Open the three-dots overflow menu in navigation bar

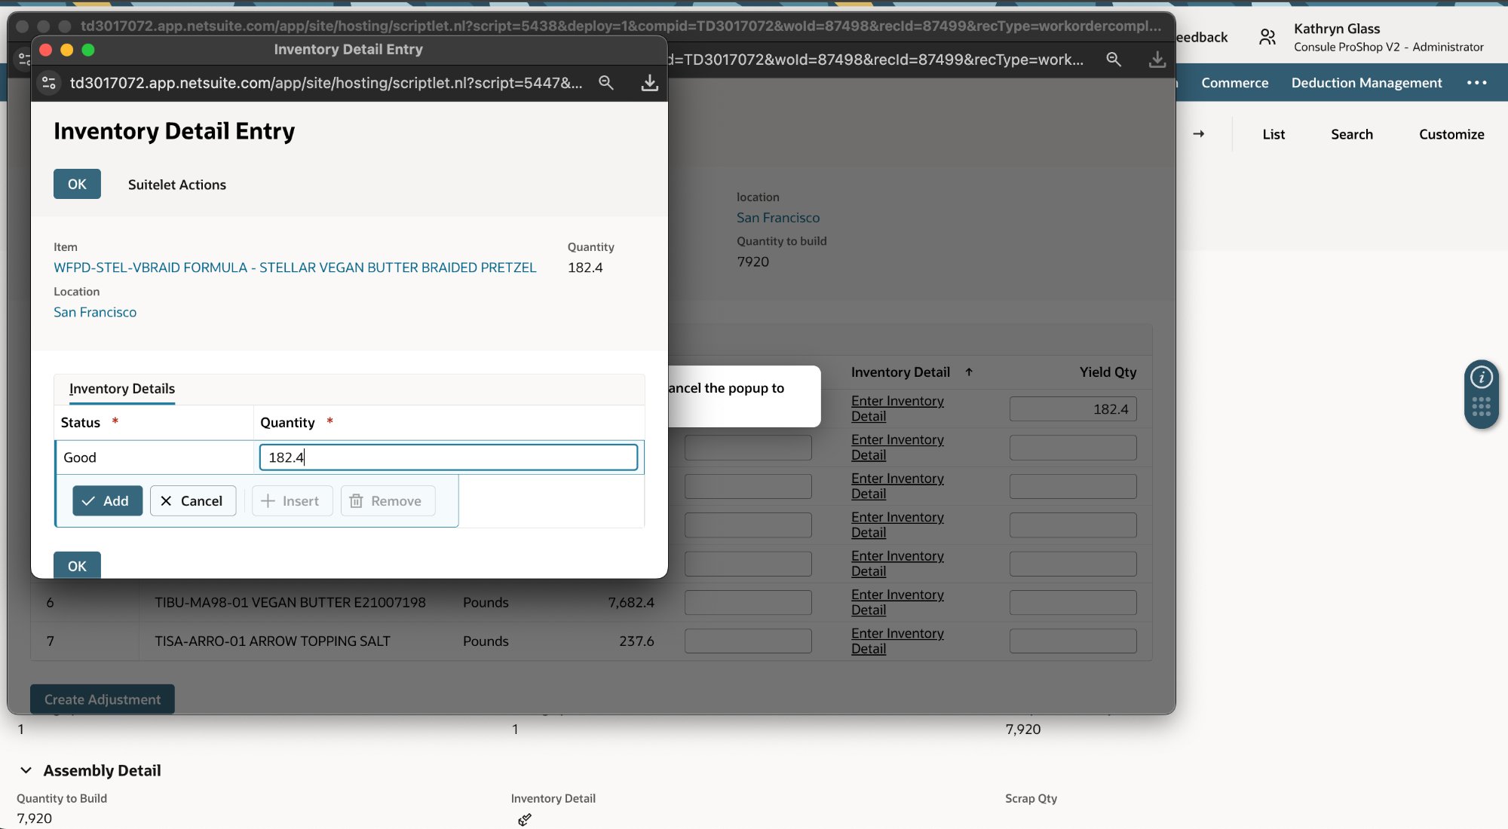[1476, 83]
